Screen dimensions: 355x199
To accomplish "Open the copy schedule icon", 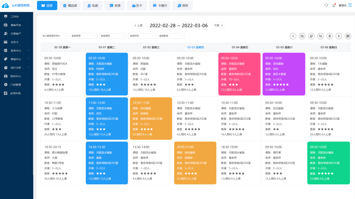I will (311, 36).
